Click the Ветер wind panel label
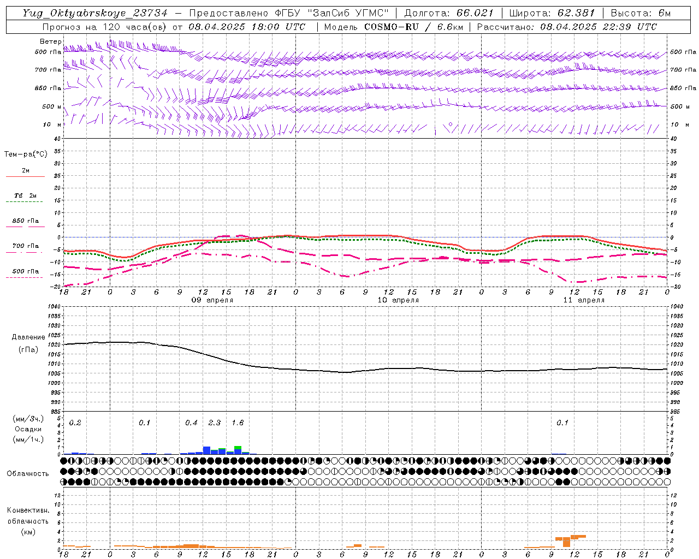The height and width of the screenshot is (559, 699). [51, 41]
